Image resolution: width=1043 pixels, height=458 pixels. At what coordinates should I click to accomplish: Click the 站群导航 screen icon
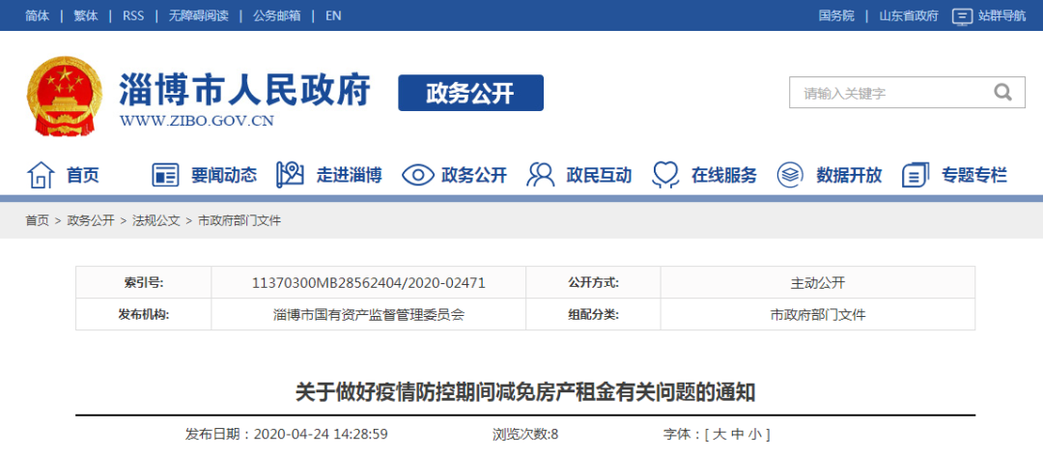click(962, 16)
